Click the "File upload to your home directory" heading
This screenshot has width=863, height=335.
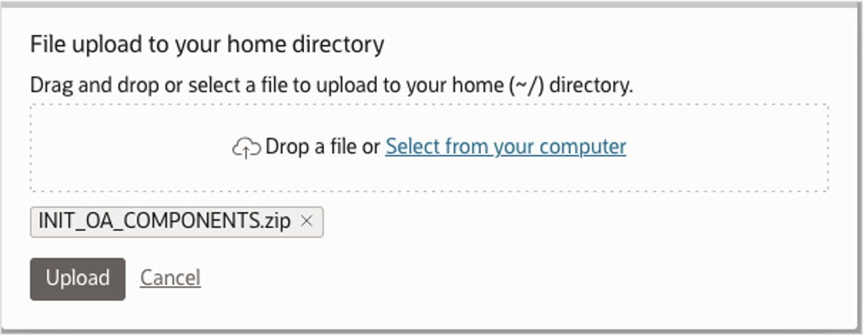(206, 45)
